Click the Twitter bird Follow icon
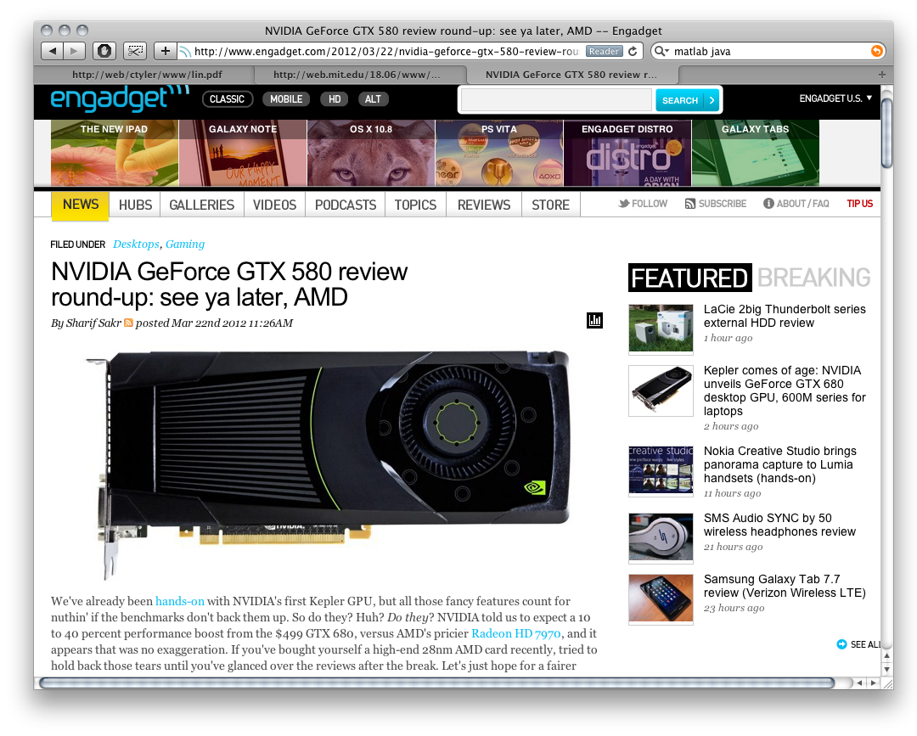 click(624, 204)
